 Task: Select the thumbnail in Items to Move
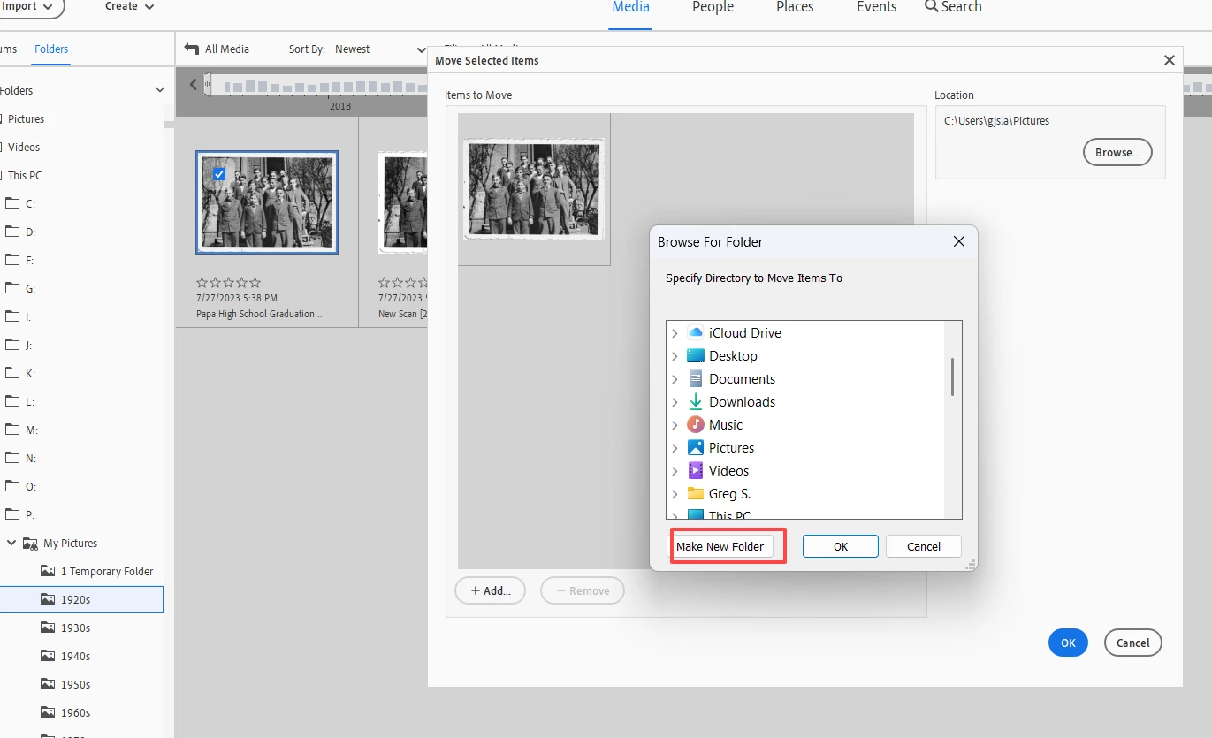533,190
